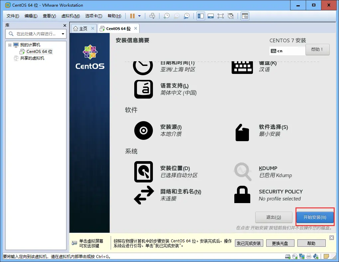Click the network adapter status icon
The width and height of the screenshot is (339, 262).
(302, 257)
